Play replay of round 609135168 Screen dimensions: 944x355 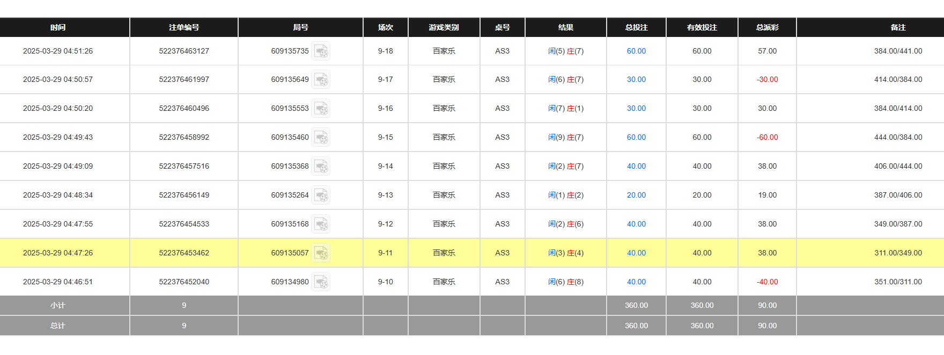coord(321,224)
